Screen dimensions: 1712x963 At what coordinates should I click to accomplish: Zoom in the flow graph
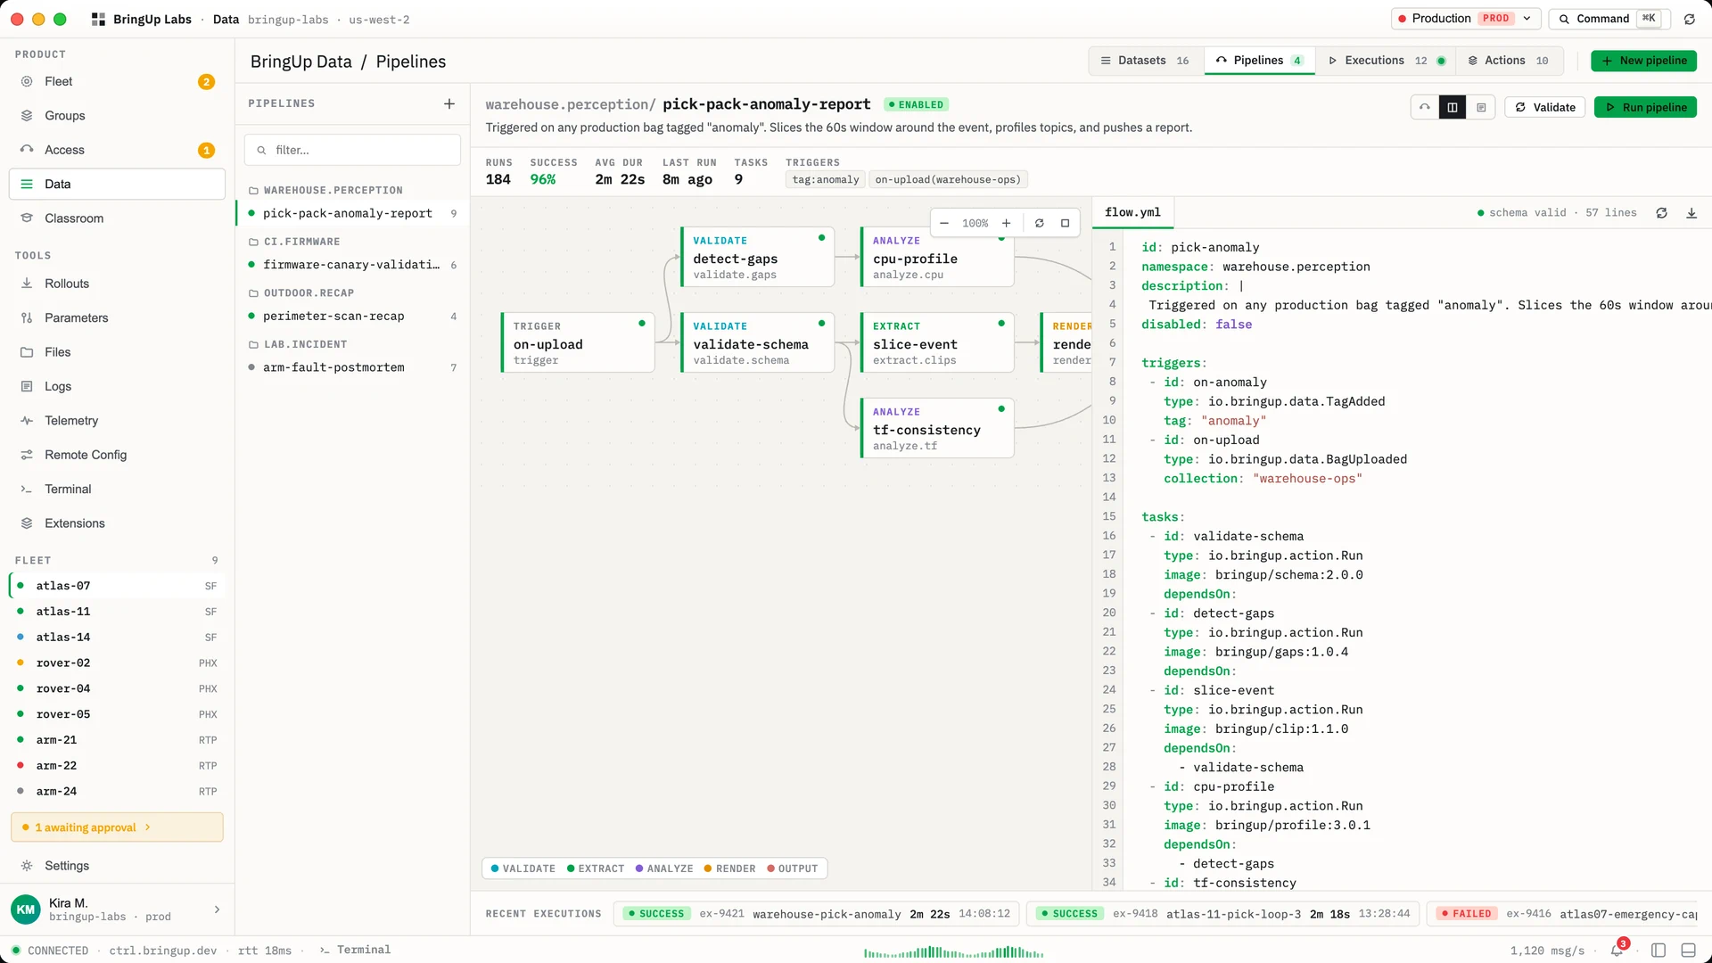pyautogui.click(x=1007, y=223)
